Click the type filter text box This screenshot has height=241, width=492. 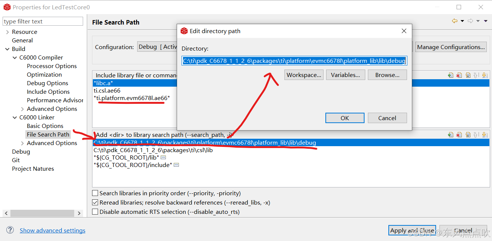click(x=43, y=21)
